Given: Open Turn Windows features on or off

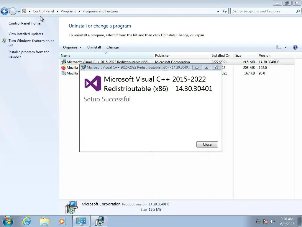Looking at the screenshot, I should 31,43.
